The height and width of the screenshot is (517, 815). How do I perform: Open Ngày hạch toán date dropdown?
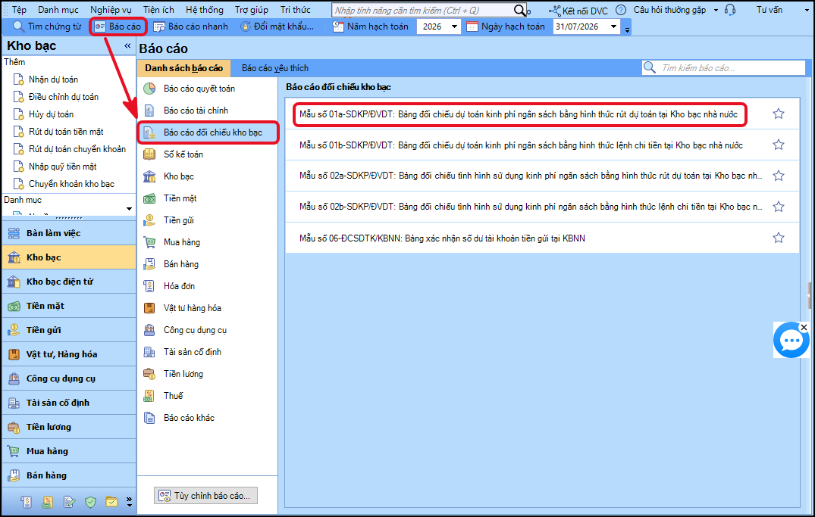pyautogui.click(x=614, y=26)
